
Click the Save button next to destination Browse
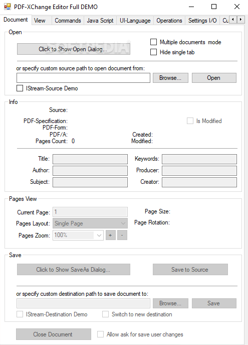coord(214,303)
